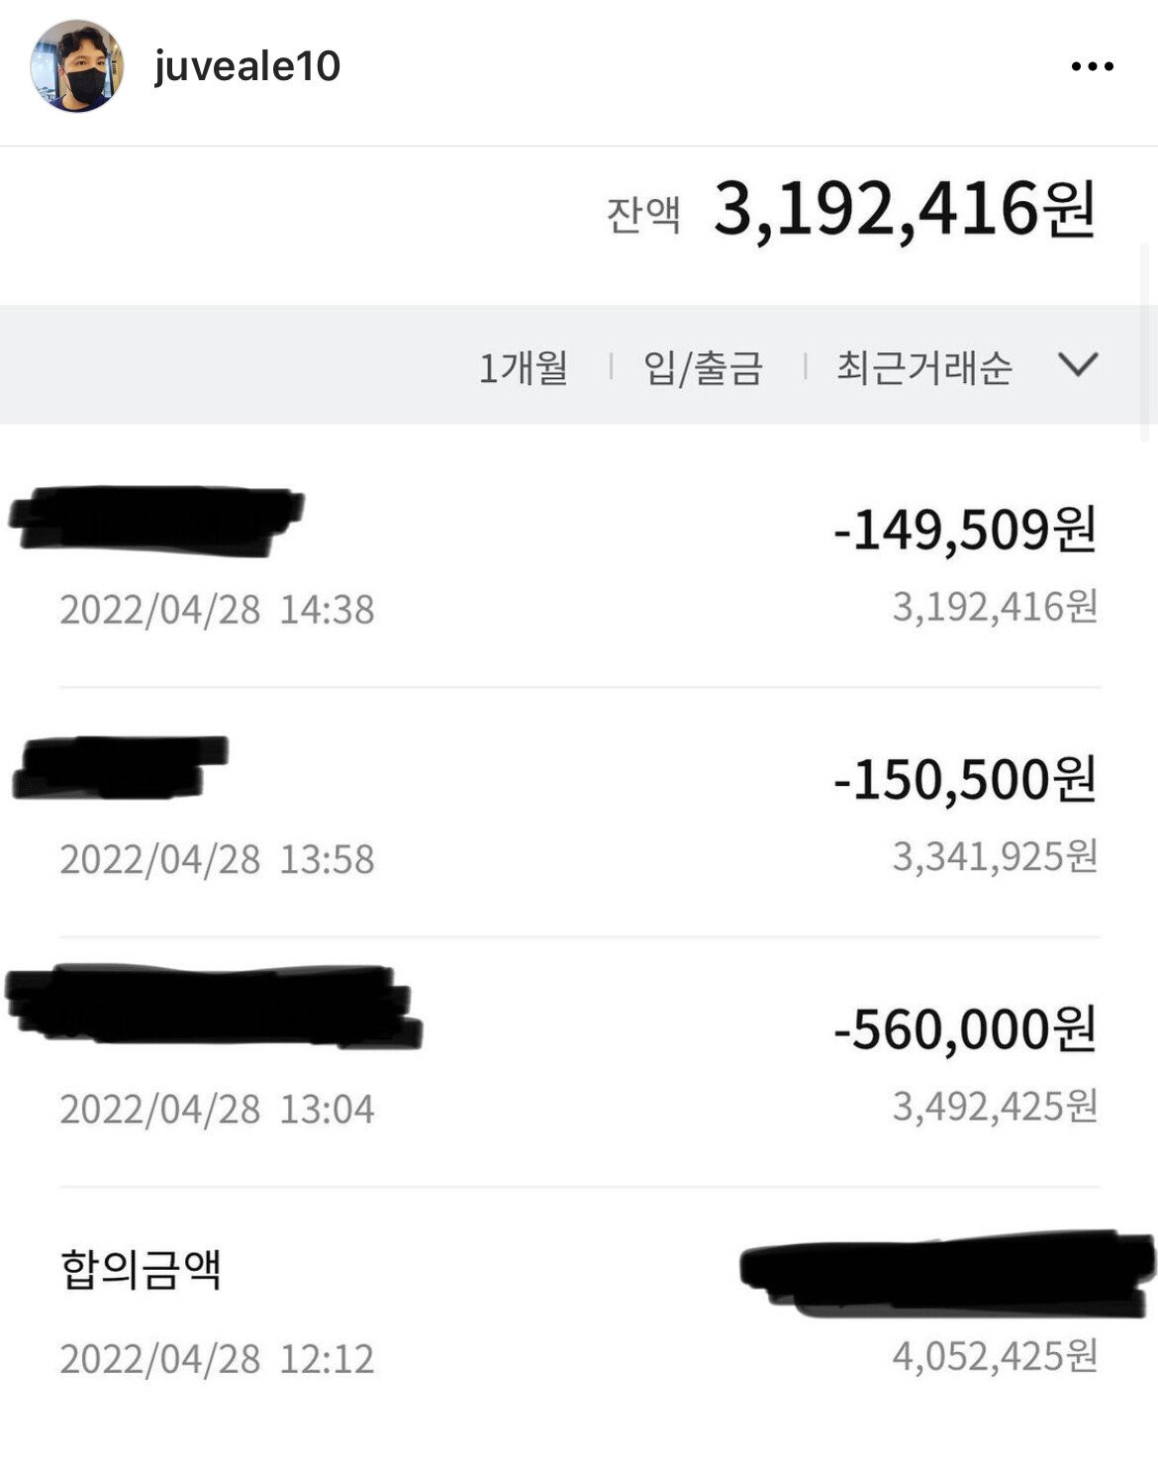The height and width of the screenshot is (1463, 1158).
Task: Choose the 입/출금 transaction type filter
Action: [704, 368]
